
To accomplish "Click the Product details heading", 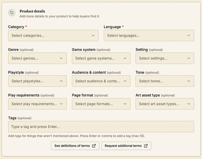I will pyautogui.click(x=32, y=11).
